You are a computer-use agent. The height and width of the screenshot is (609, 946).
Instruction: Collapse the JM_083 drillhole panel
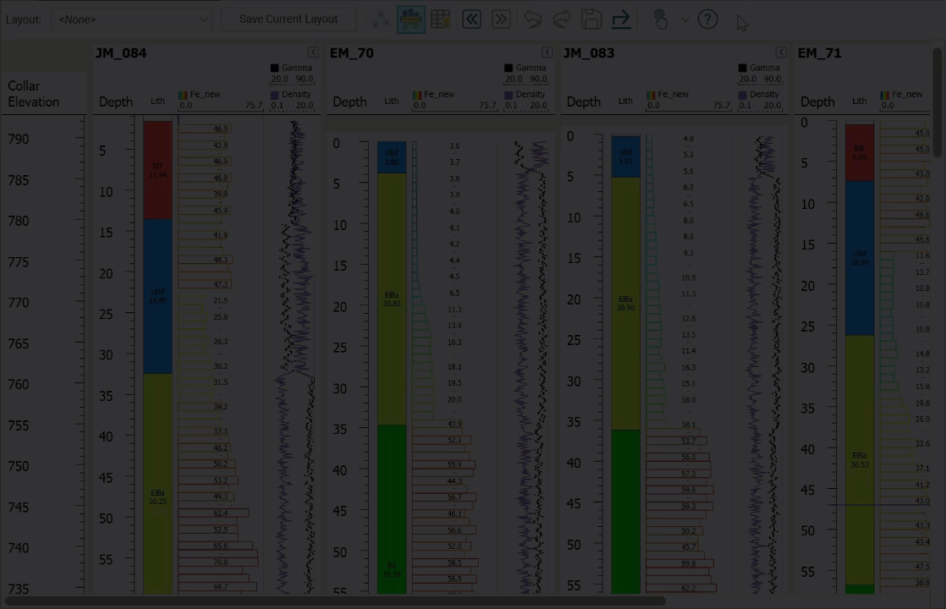tap(781, 52)
